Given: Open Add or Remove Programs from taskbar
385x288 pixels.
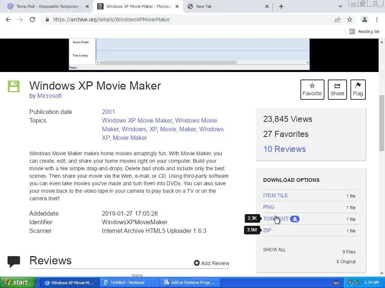Looking at the screenshot, I should click(x=190, y=283).
